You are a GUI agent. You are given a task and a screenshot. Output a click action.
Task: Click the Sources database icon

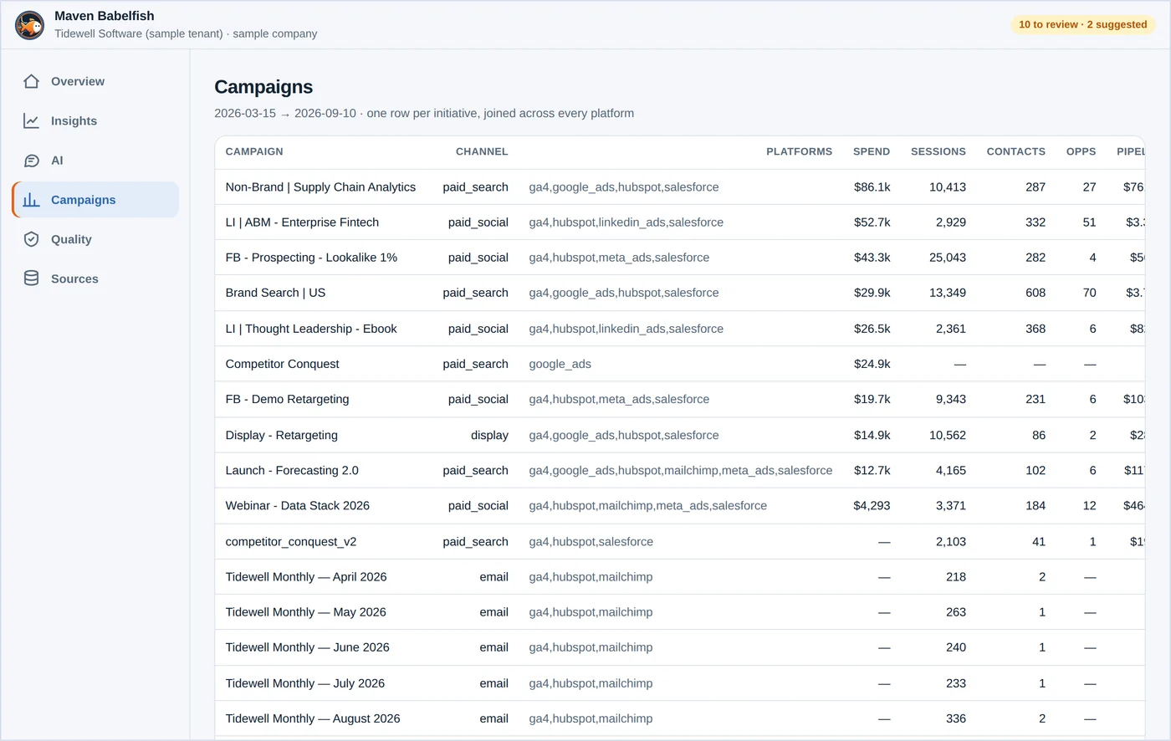tap(31, 279)
